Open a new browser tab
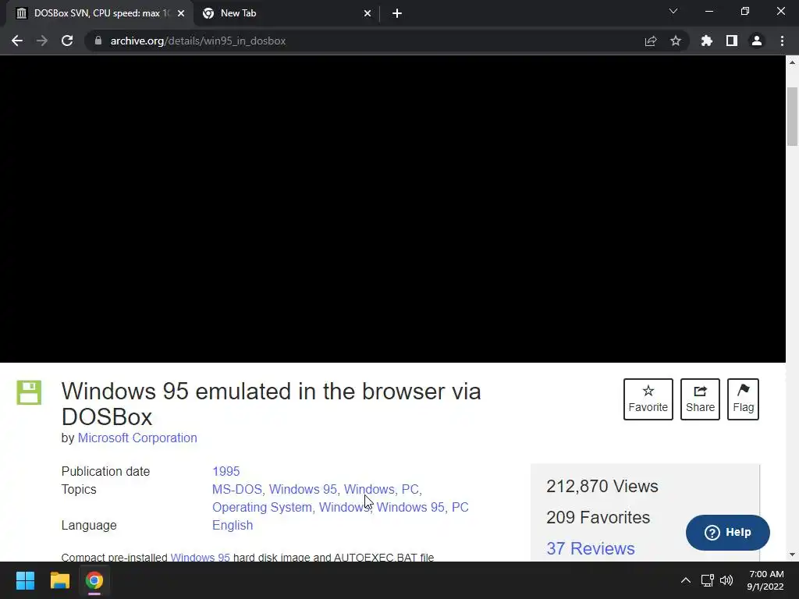Image resolution: width=799 pixels, height=599 pixels. tap(397, 13)
